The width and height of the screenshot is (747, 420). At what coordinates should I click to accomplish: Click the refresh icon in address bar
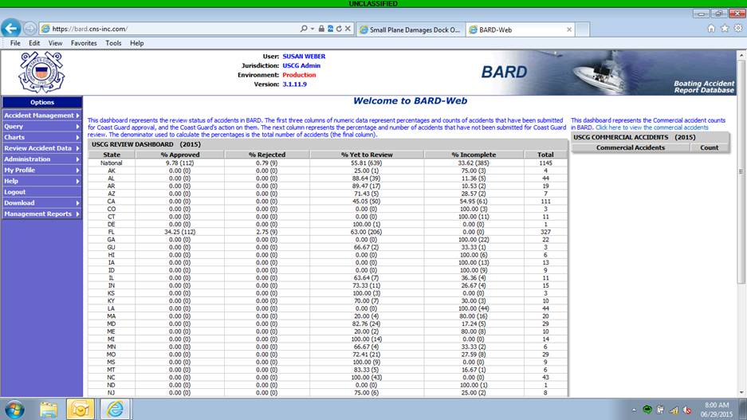[x=339, y=29]
